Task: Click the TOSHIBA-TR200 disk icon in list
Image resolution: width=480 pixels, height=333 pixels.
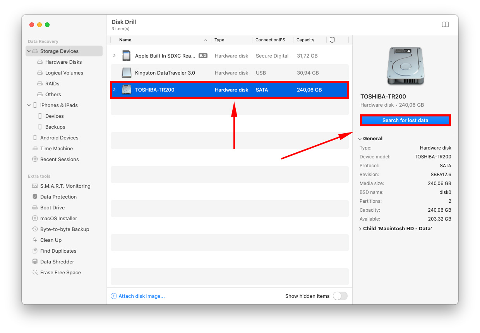Action: 127,90
